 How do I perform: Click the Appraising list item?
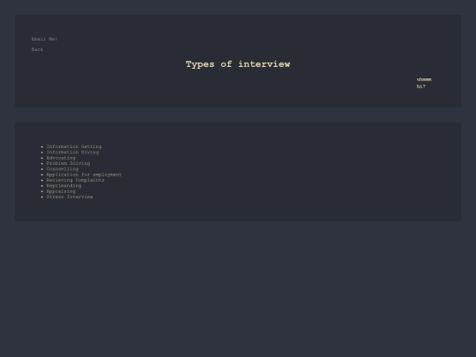tap(61, 191)
